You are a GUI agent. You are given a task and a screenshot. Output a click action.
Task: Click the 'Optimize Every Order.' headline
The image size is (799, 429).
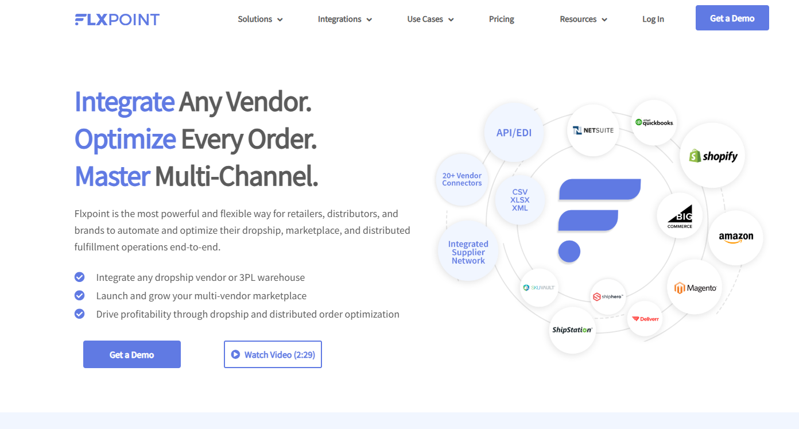click(x=196, y=139)
